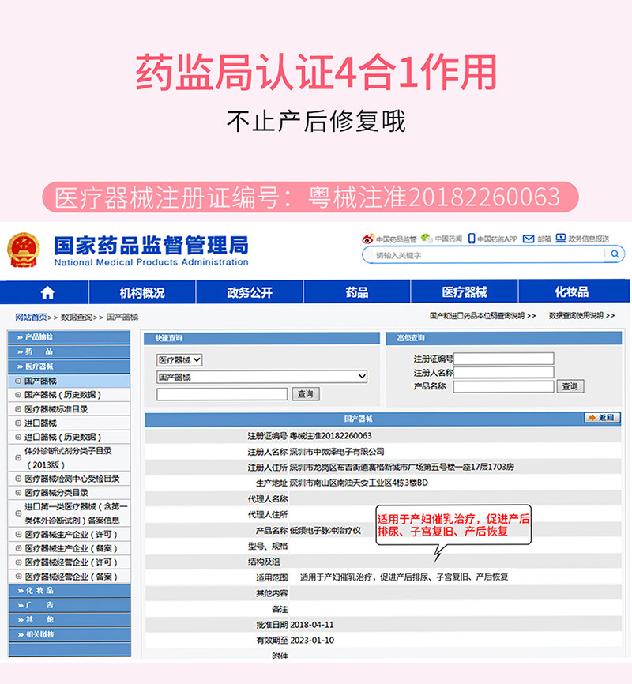Select 国产器械（历史数据） in sidebar
632x684 pixels.
(69, 395)
